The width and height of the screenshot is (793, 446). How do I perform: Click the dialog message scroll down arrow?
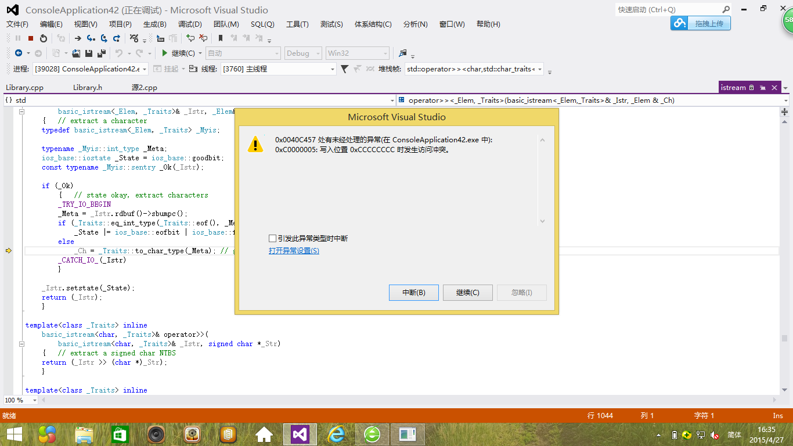click(x=543, y=221)
